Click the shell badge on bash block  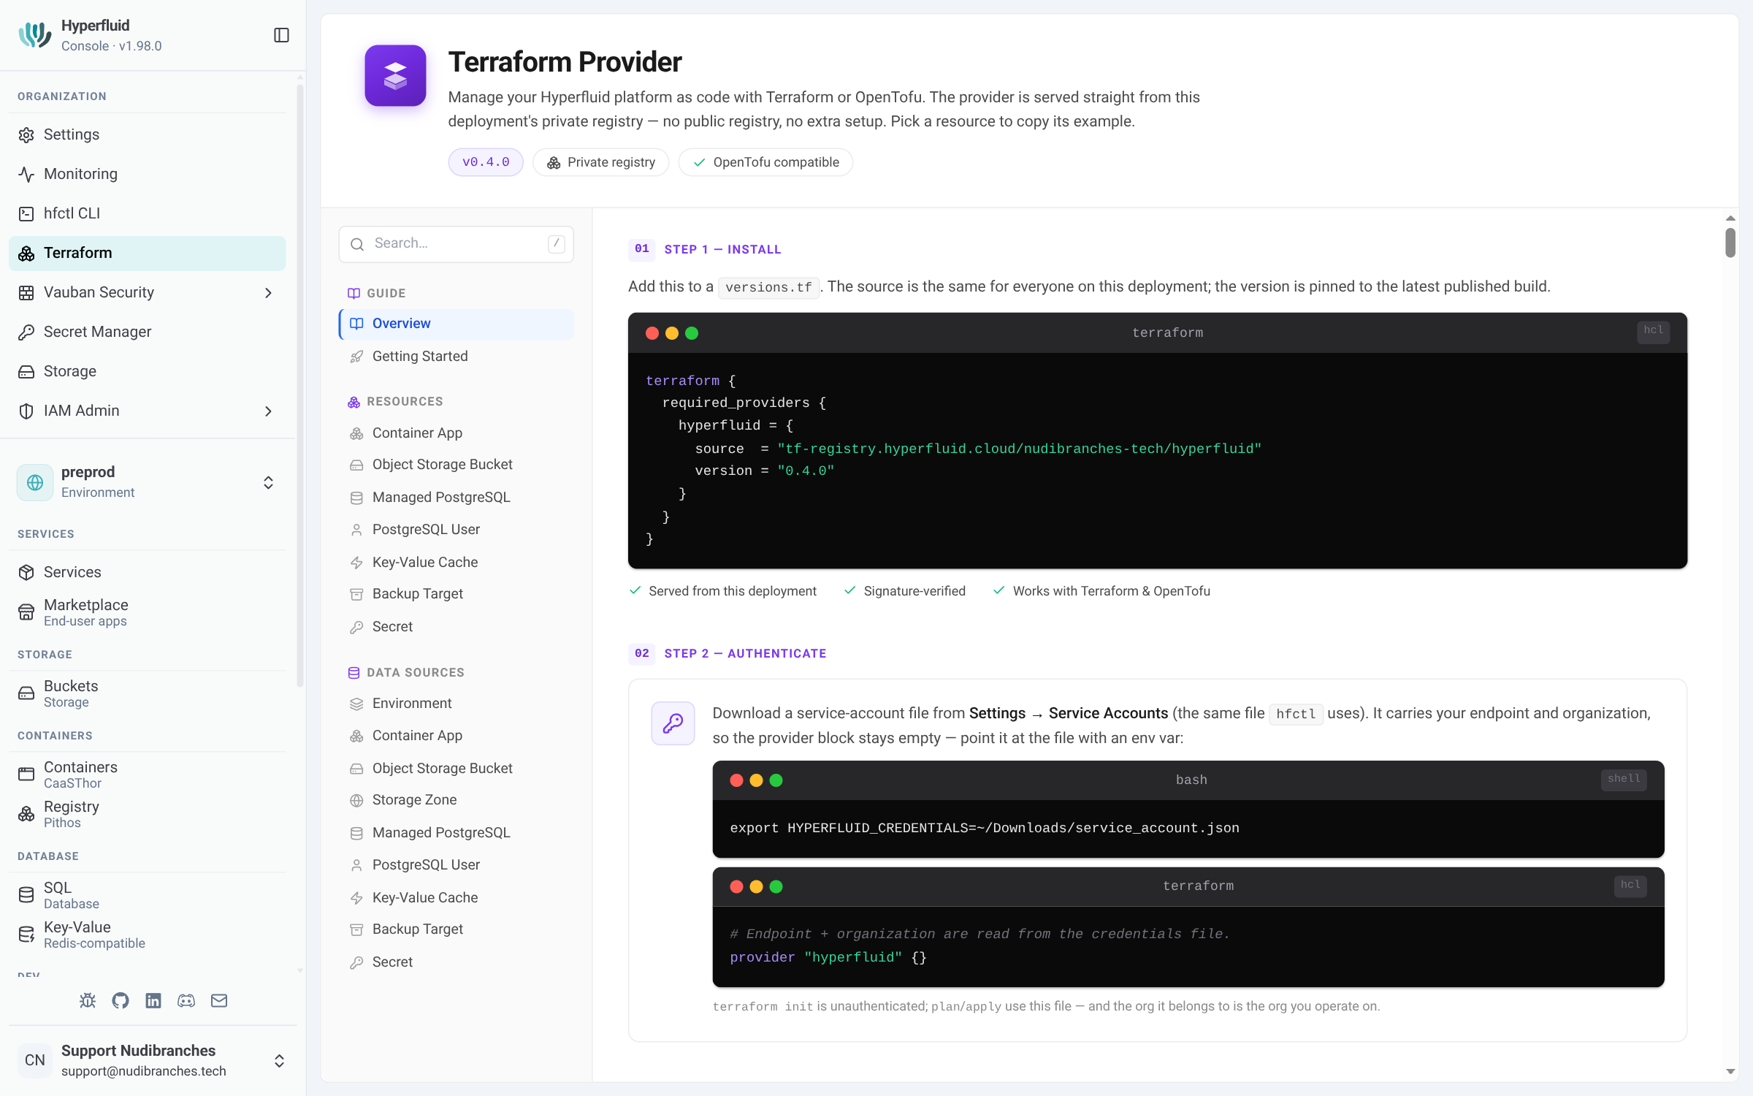pyautogui.click(x=1624, y=779)
